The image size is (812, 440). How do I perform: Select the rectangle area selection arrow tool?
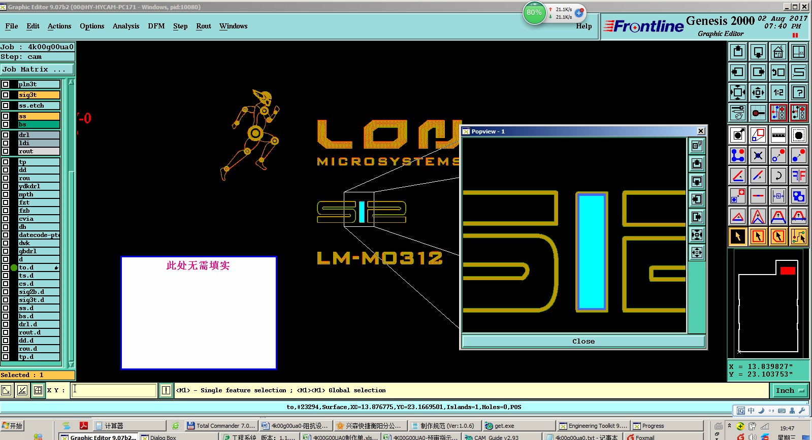758,236
